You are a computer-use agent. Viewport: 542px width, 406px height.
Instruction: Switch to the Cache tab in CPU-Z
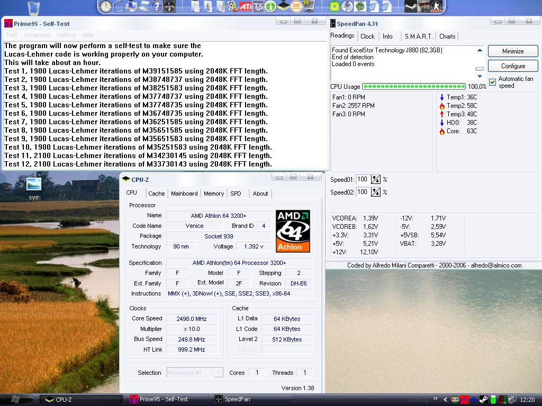(x=156, y=193)
